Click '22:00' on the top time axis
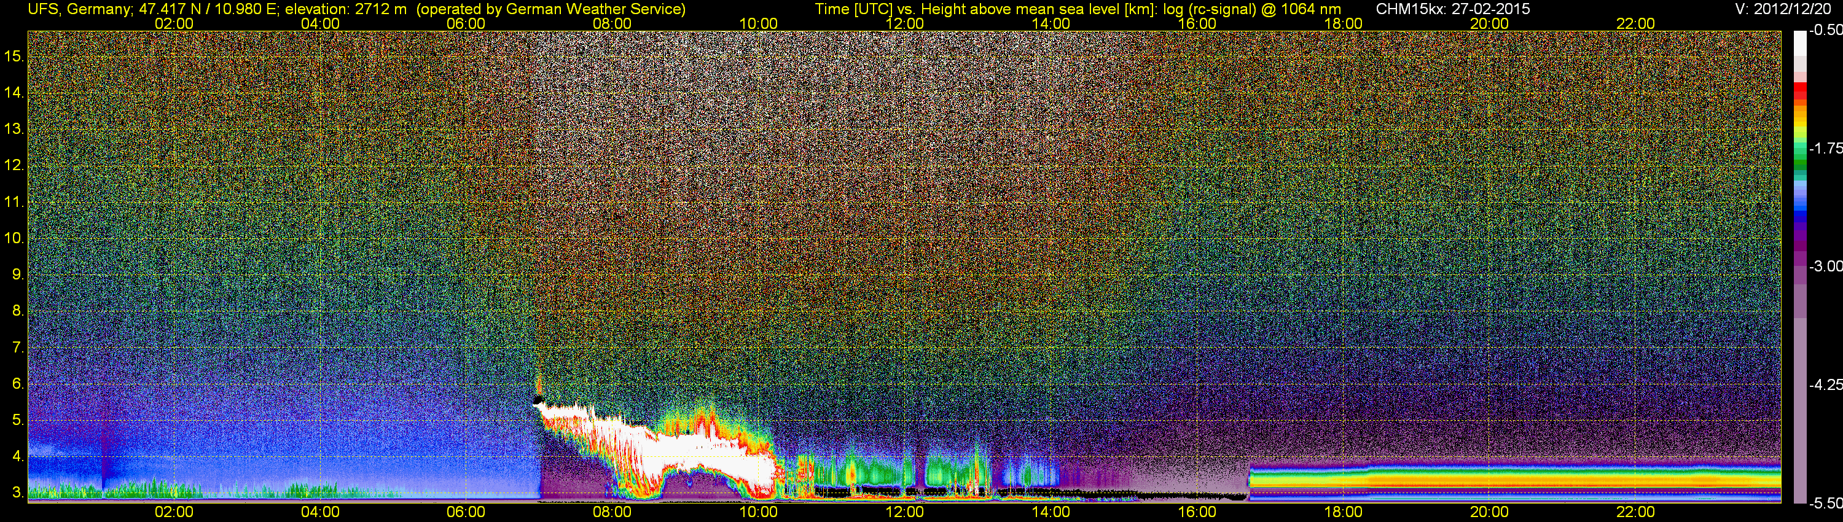This screenshot has height=522, width=1843. click(1635, 23)
